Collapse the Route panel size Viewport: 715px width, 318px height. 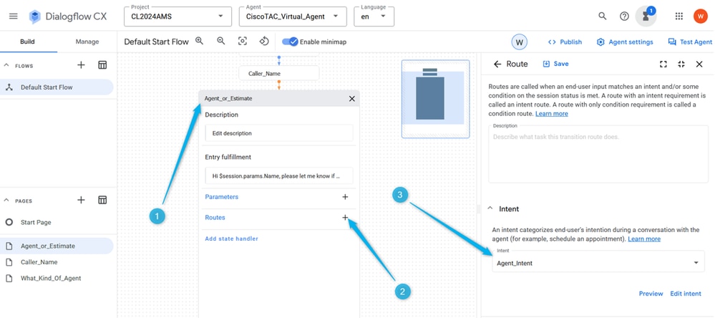pos(681,64)
